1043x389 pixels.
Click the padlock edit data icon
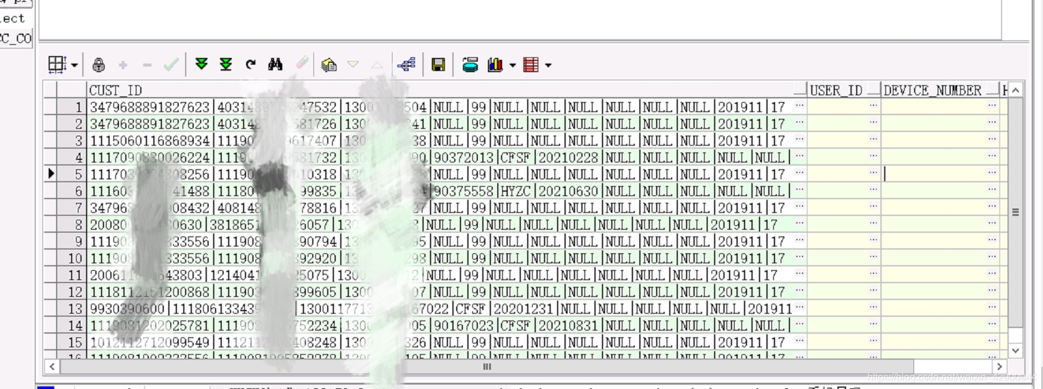click(98, 65)
